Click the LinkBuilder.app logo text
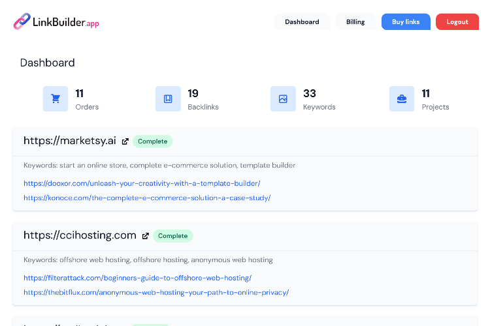Viewport: 490px width, 326px height. pyautogui.click(x=66, y=22)
